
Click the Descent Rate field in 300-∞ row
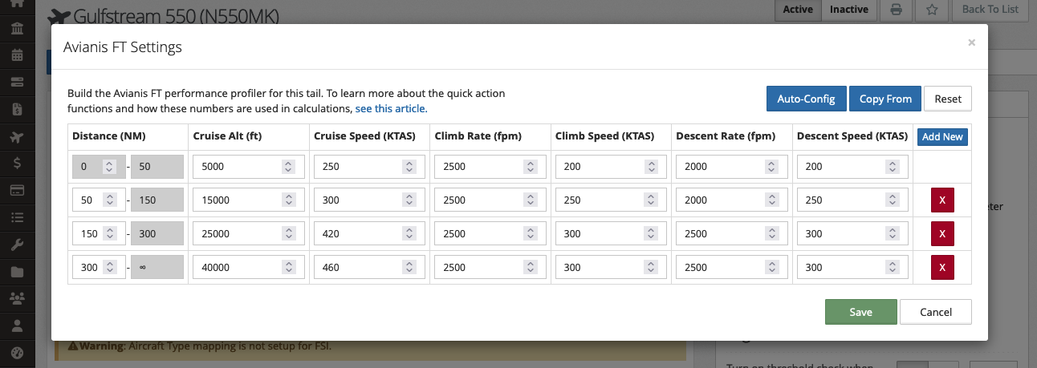coord(732,268)
